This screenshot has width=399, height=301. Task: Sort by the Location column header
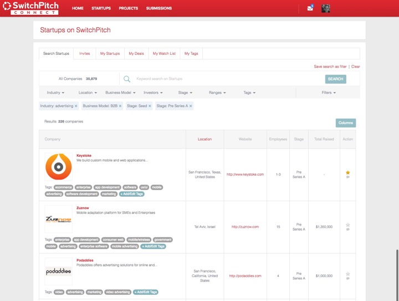(204, 139)
